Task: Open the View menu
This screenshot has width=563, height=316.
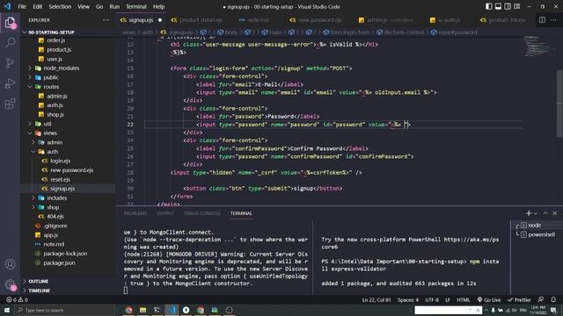Action: (x=84, y=6)
